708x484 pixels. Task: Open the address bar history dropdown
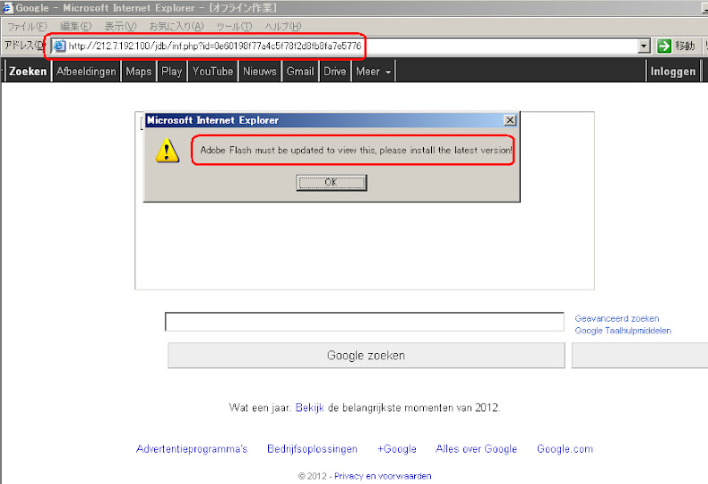point(643,46)
